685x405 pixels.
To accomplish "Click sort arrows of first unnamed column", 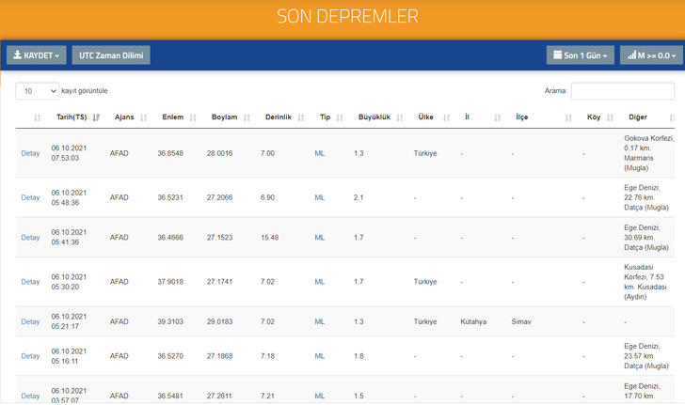I will click(x=37, y=117).
